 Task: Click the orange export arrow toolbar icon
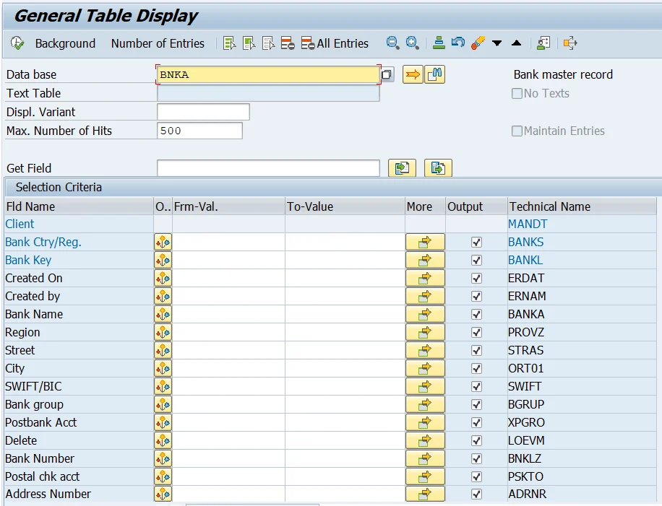pyautogui.click(x=570, y=43)
